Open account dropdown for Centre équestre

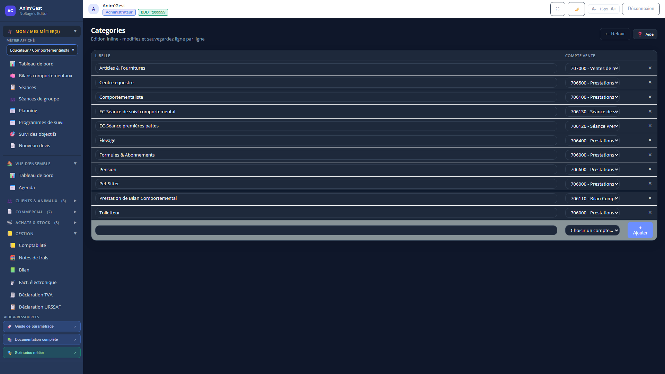(592, 83)
